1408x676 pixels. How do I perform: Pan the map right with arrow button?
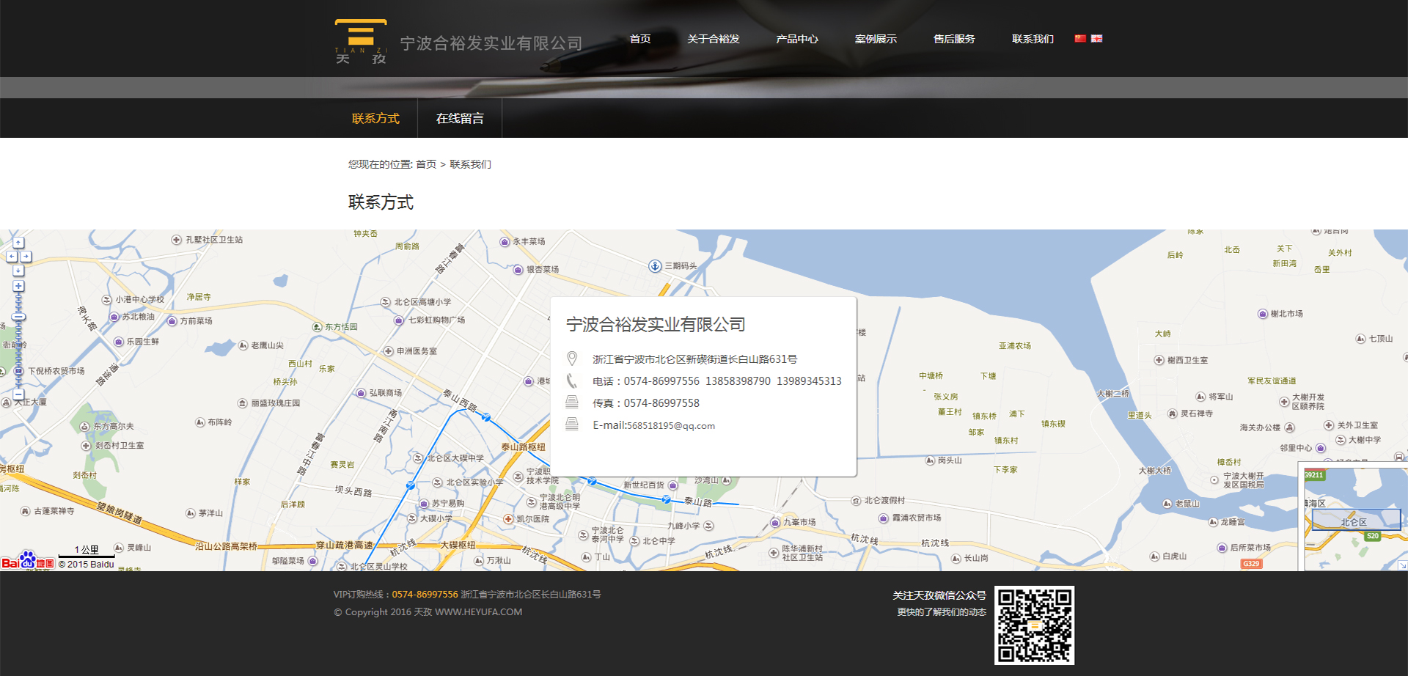tap(26, 257)
